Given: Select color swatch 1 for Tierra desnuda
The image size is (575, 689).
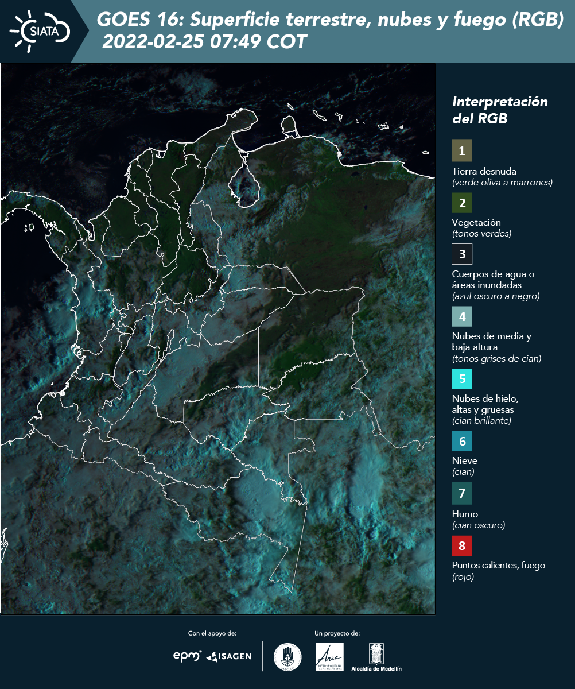Looking at the screenshot, I should [x=462, y=150].
